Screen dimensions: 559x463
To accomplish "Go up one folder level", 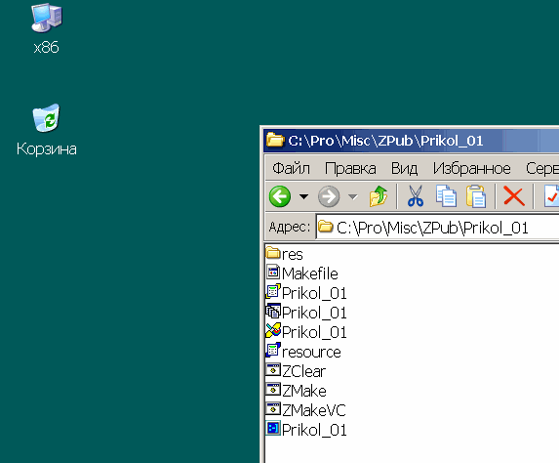I will click(x=379, y=196).
